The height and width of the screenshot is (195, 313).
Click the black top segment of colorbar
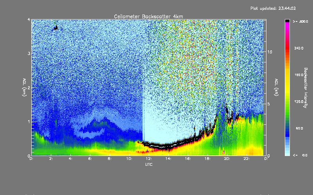(x=287, y=21)
